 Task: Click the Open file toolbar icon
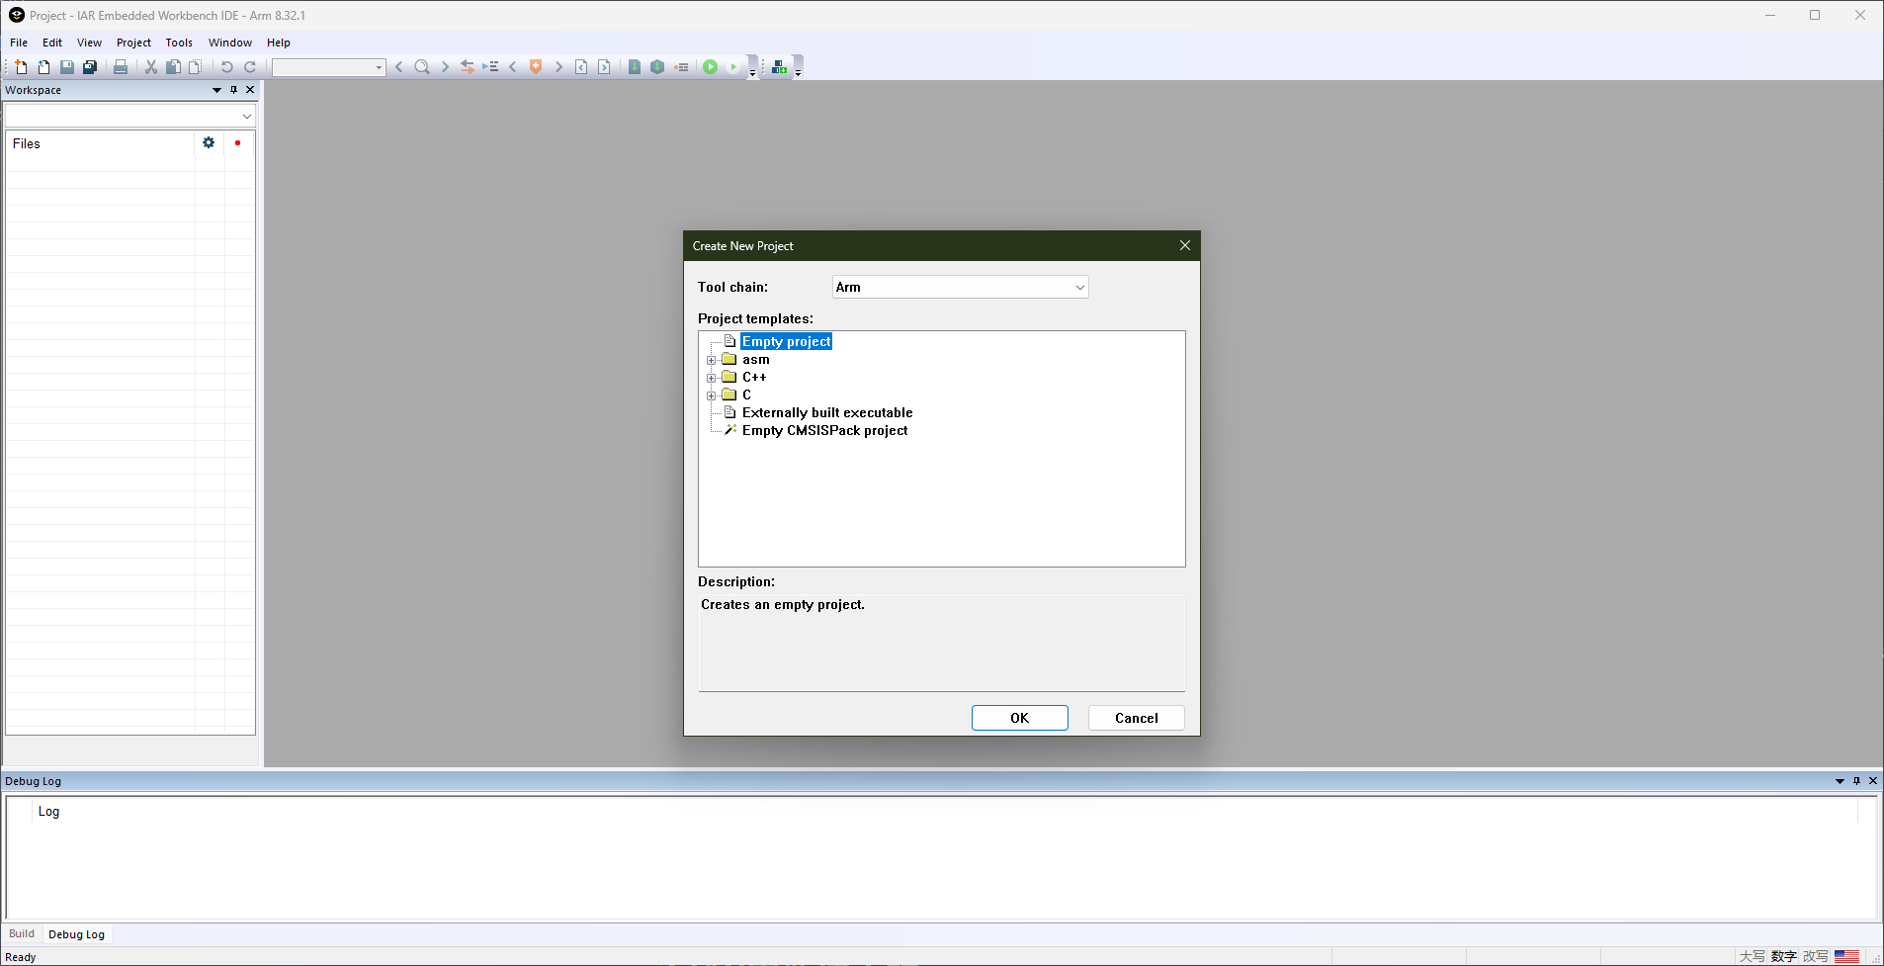(43, 67)
